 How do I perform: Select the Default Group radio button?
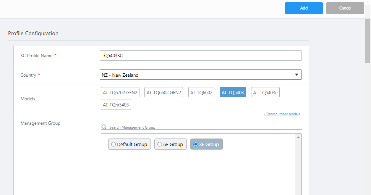click(113, 144)
